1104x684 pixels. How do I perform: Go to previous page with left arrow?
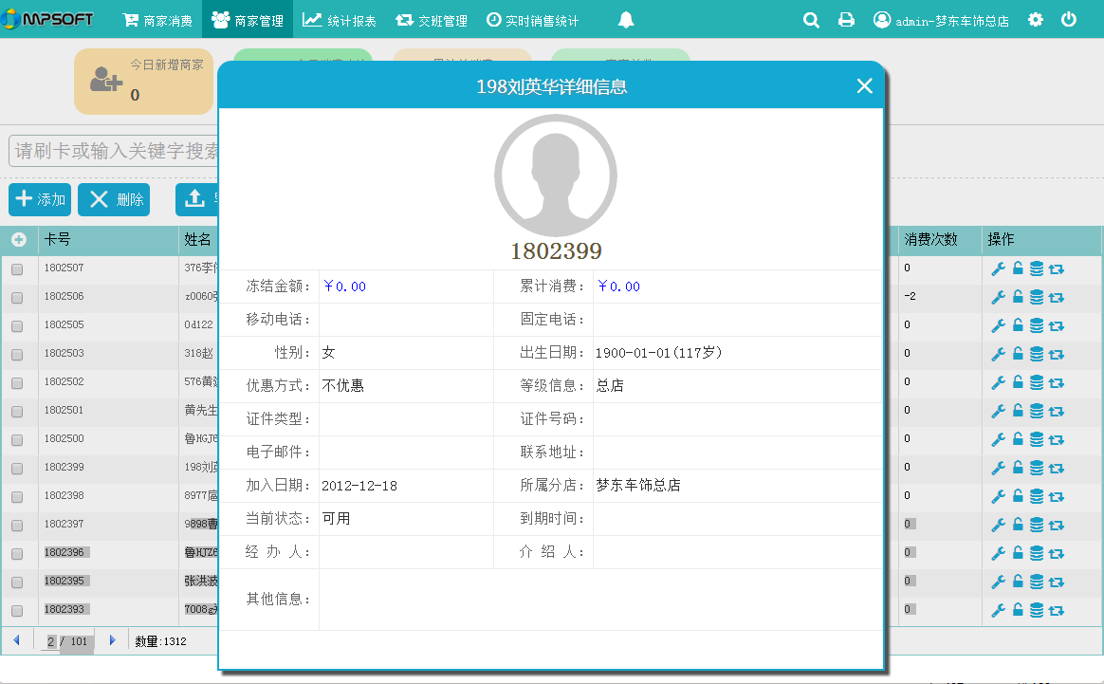point(16,641)
